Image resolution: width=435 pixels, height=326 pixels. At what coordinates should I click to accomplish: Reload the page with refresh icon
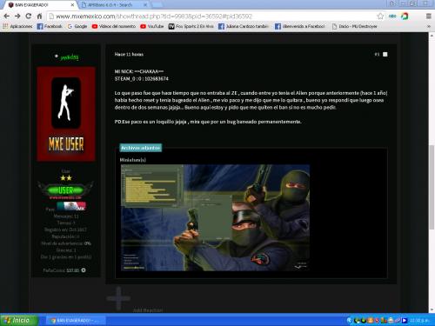29,17
